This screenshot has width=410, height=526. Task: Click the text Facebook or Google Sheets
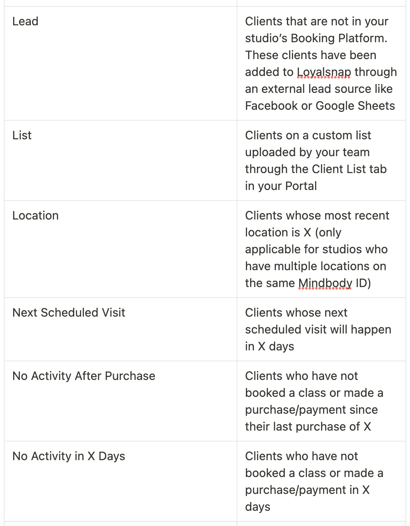tap(320, 106)
